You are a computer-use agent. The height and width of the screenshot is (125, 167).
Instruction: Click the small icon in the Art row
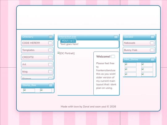[50, 65]
